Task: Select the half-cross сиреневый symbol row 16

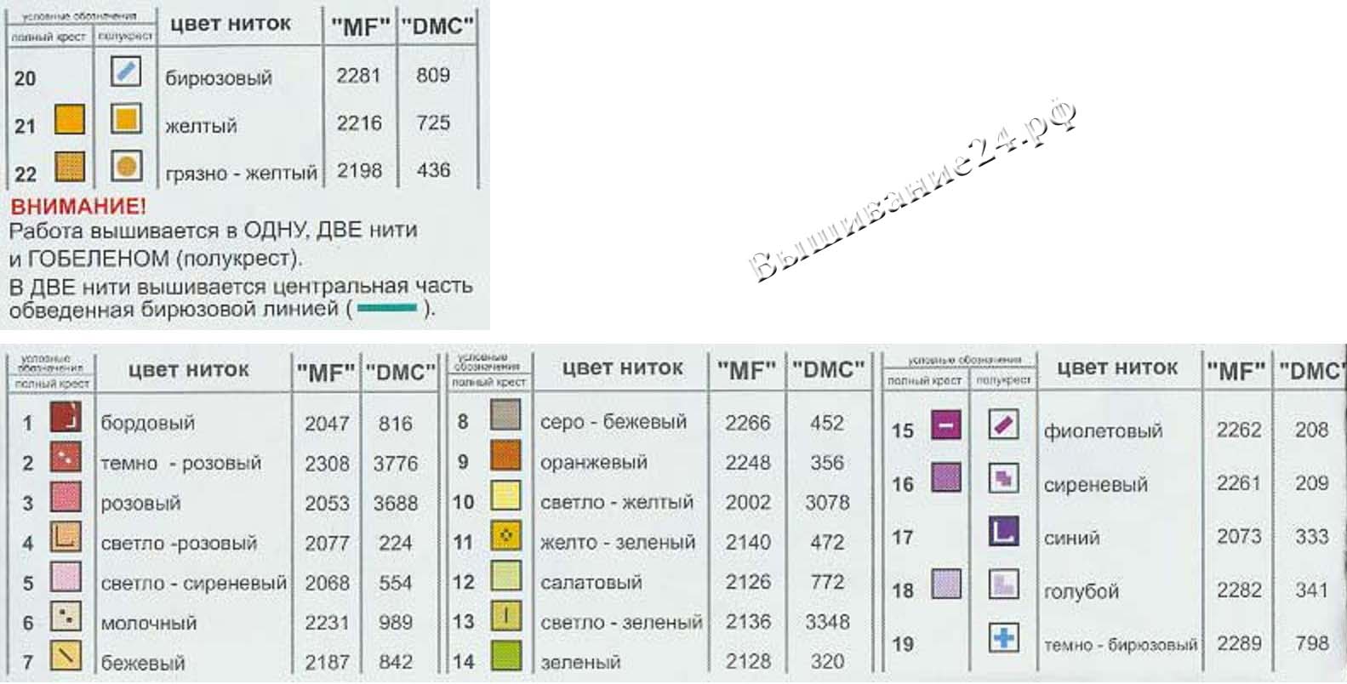Action: (x=1004, y=477)
